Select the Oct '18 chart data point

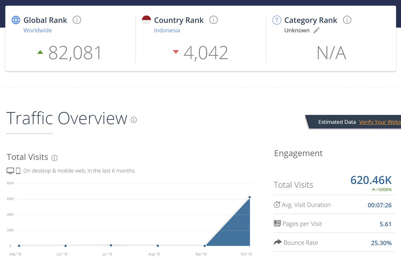pyautogui.click(x=249, y=197)
